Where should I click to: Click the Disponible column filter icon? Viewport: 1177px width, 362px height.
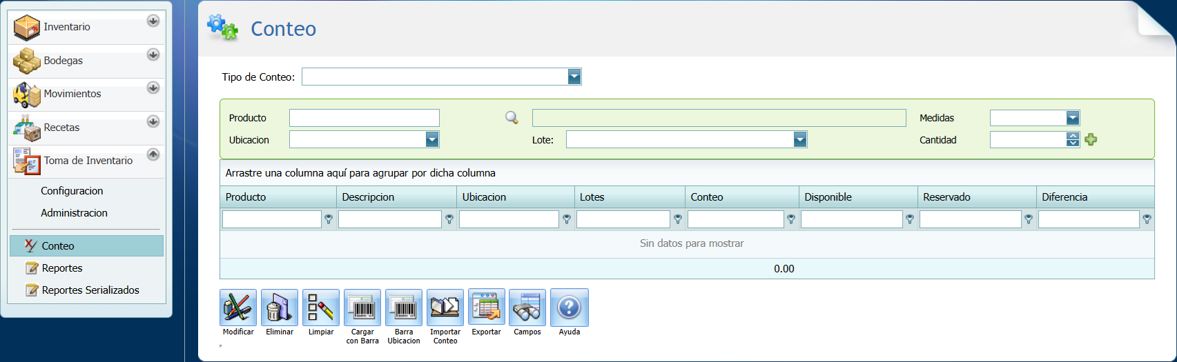pyautogui.click(x=910, y=219)
